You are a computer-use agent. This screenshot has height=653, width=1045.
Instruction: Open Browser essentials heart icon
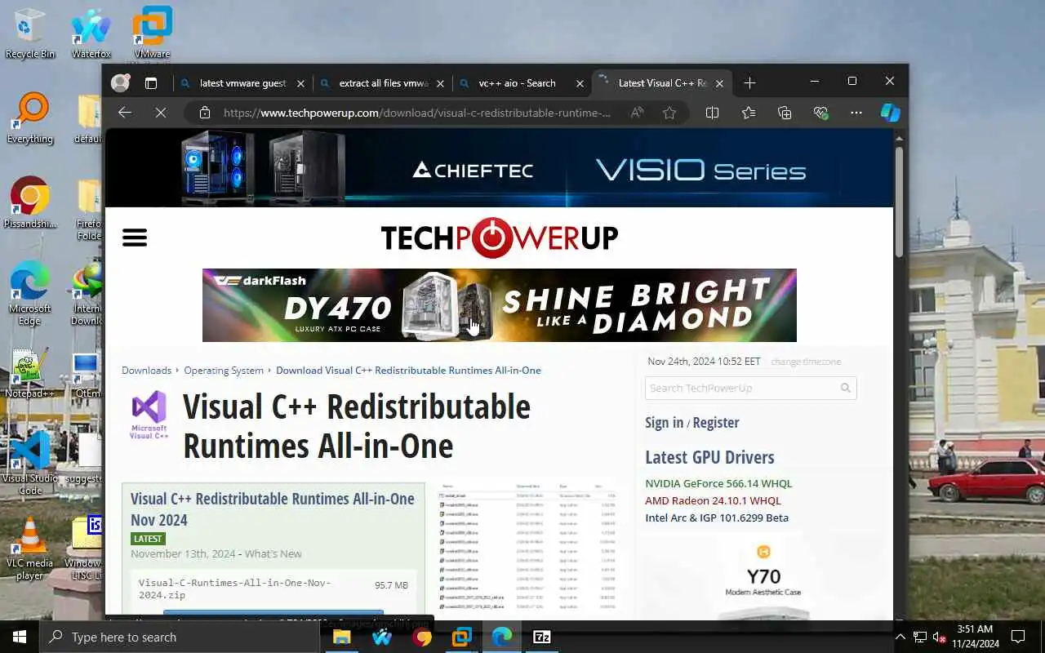[820, 113]
